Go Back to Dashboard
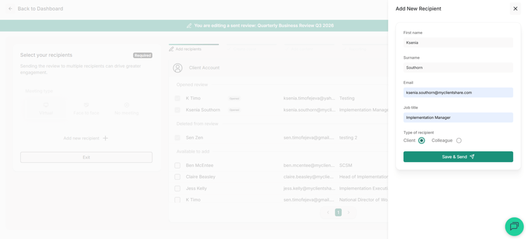The image size is (526, 239). pyautogui.click(x=41, y=9)
